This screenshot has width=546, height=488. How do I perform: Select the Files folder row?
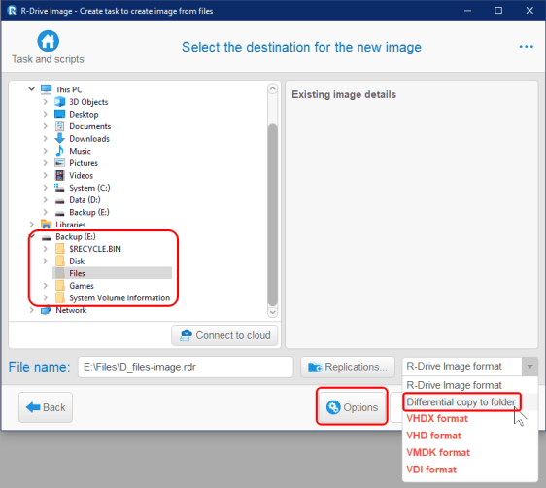click(112, 273)
